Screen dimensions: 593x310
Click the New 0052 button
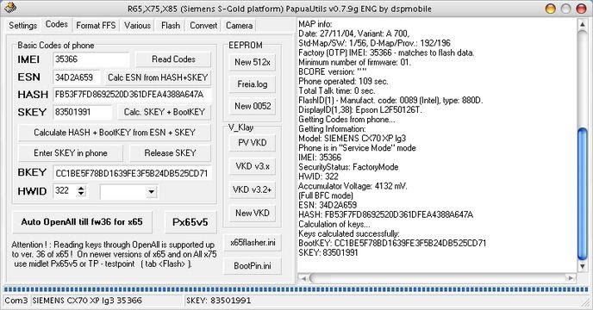coord(253,106)
